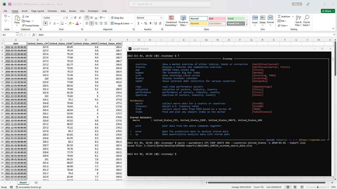Activate the Format Painter brush

[x=24, y=25]
